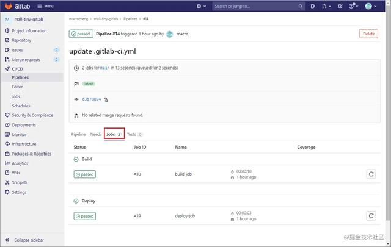Open Security & Compliance in sidebar
The height and width of the screenshot is (247, 391).
[x=32, y=115]
